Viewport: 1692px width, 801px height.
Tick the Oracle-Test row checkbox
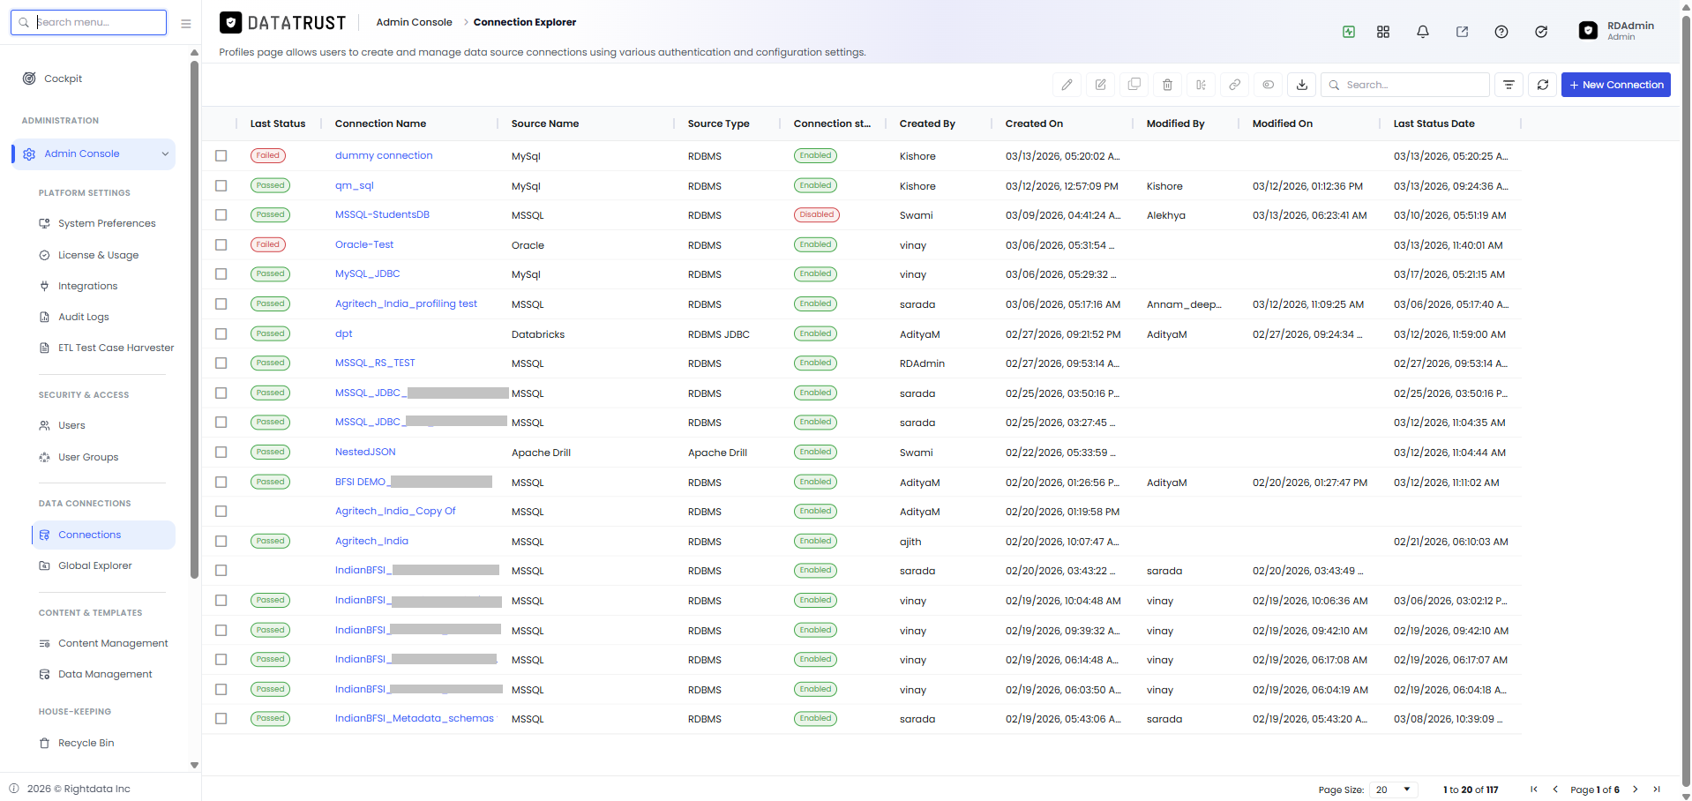pos(221,245)
